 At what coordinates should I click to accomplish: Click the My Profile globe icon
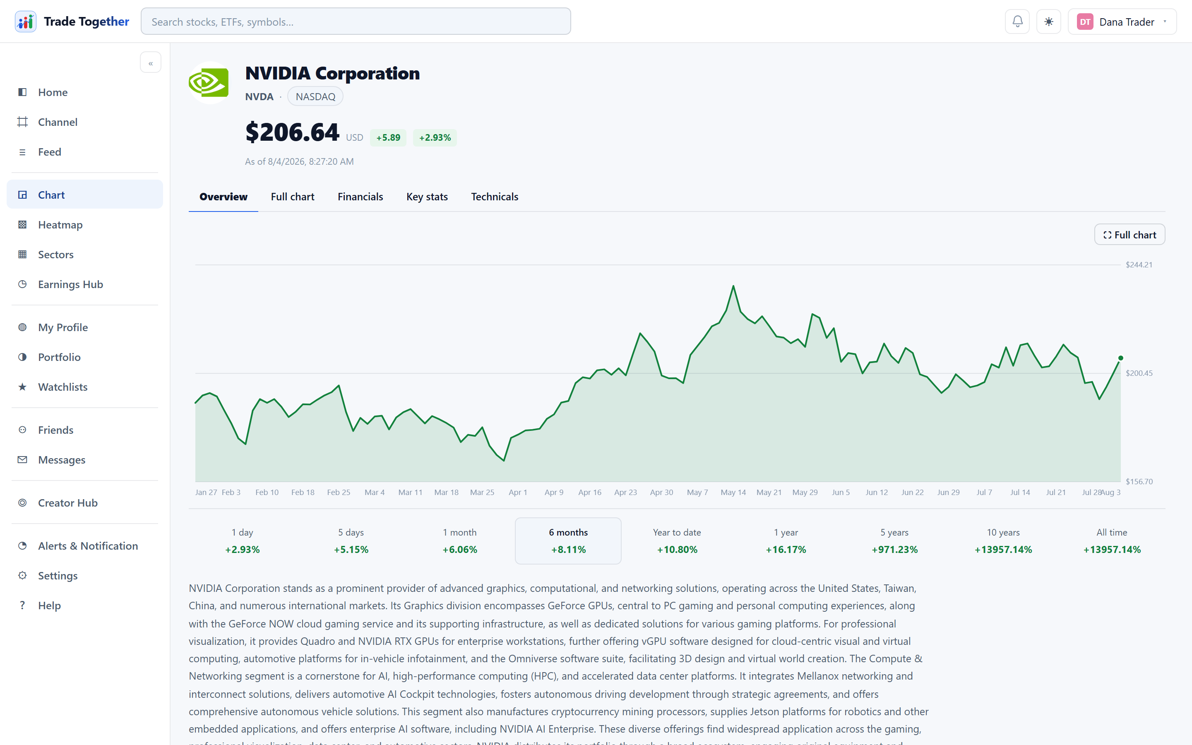coord(22,327)
